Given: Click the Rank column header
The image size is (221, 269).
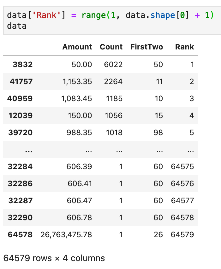Looking at the screenshot, I should click(185, 47).
